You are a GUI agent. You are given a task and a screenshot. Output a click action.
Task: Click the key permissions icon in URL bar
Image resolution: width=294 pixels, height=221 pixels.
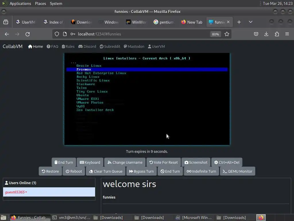click(x=73, y=34)
